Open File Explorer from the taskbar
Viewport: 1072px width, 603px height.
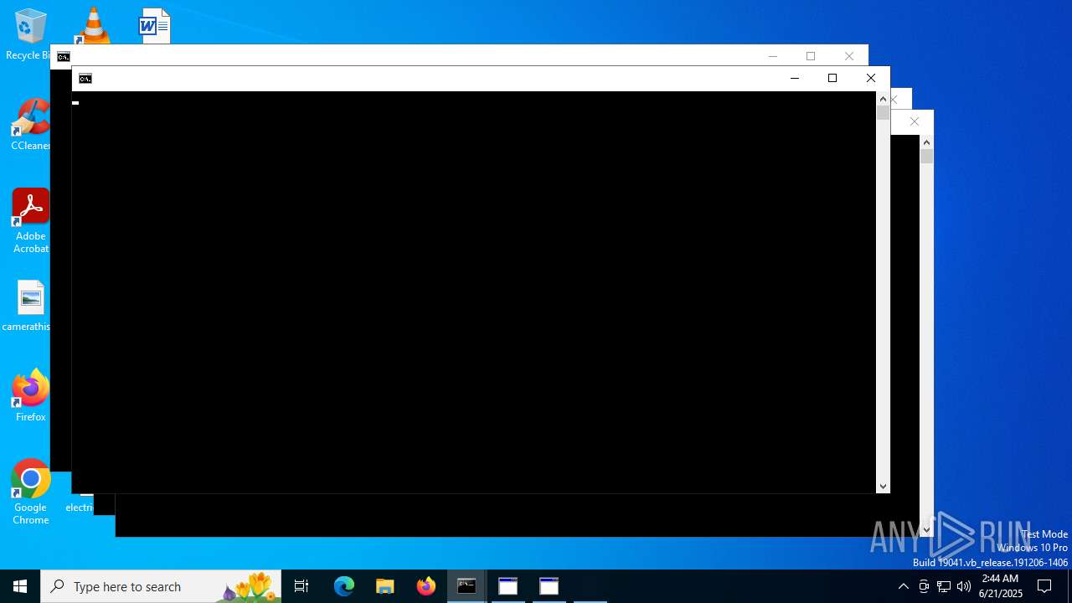pyautogui.click(x=385, y=586)
